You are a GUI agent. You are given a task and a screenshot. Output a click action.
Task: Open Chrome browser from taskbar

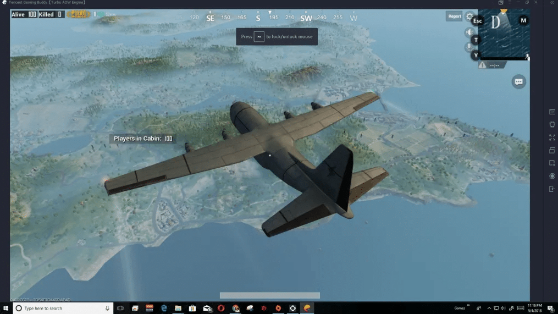(236, 308)
